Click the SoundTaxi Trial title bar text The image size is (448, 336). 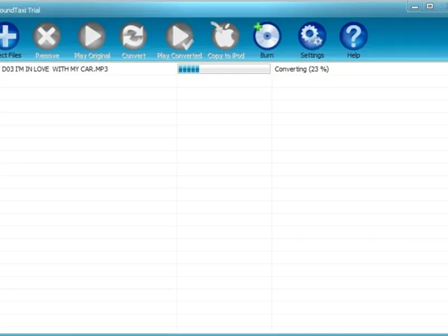point(20,10)
